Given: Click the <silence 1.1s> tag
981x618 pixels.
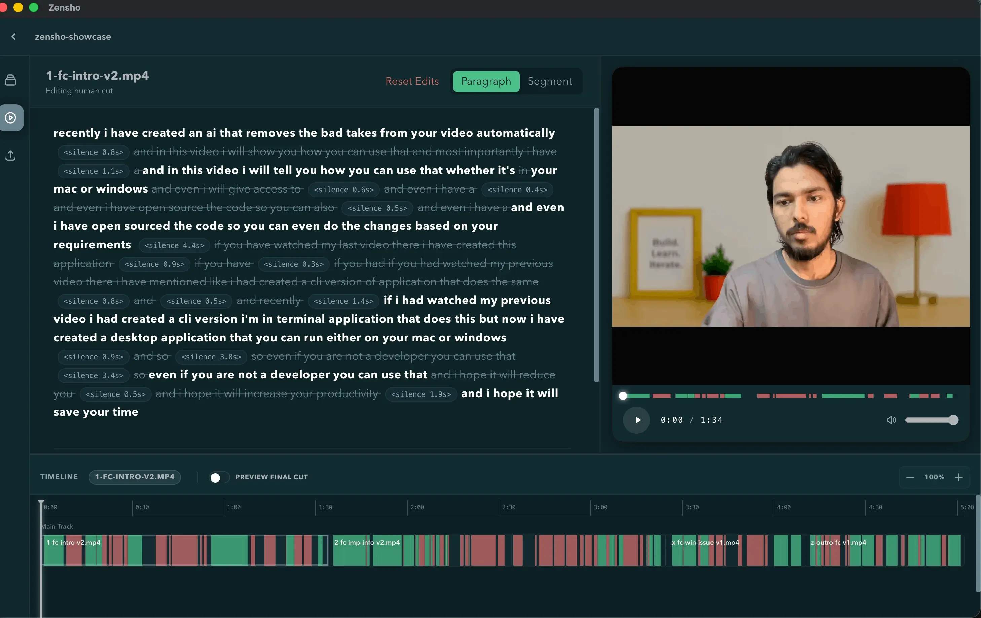Looking at the screenshot, I should pos(93,171).
